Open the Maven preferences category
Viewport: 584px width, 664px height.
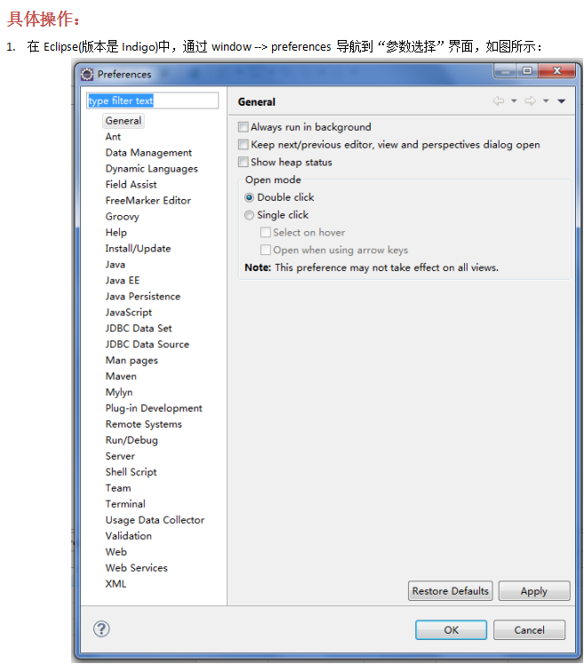pyautogui.click(x=121, y=377)
